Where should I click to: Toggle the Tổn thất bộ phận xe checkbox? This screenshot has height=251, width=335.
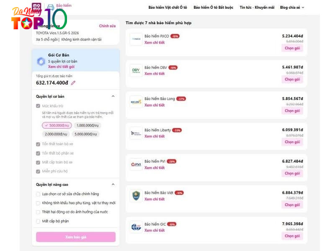(x=38, y=153)
